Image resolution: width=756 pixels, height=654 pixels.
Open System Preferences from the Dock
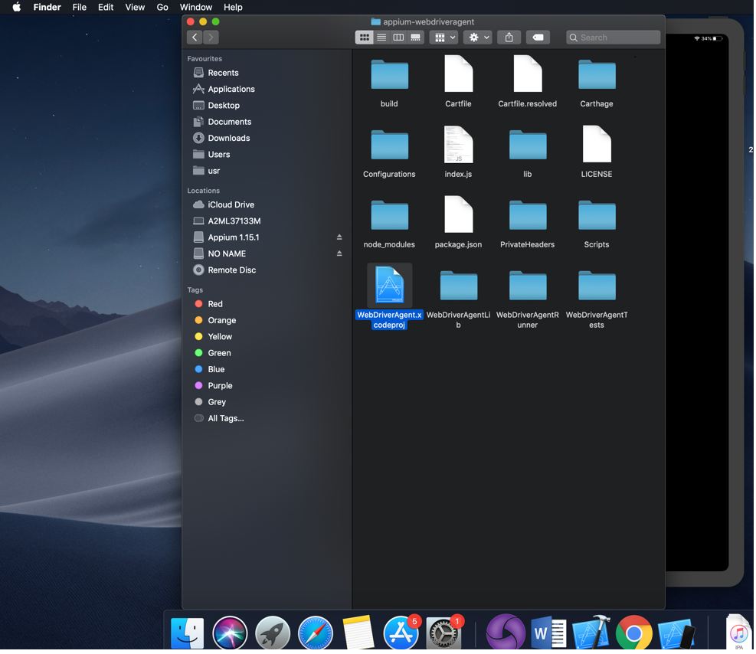[443, 633]
